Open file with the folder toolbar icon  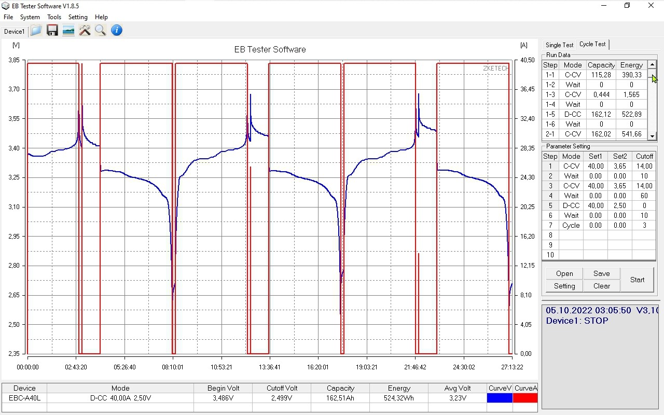tap(36, 31)
